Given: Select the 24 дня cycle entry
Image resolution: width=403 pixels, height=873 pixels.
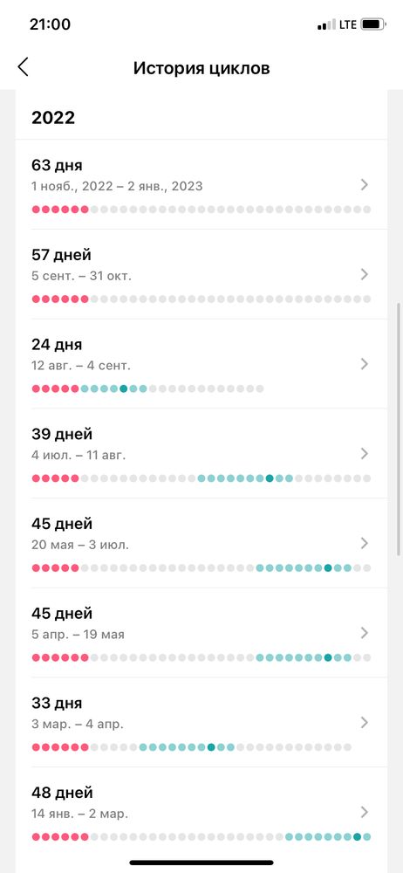Looking at the screenshot, I should pyautogui.click(x=201, y=363).
